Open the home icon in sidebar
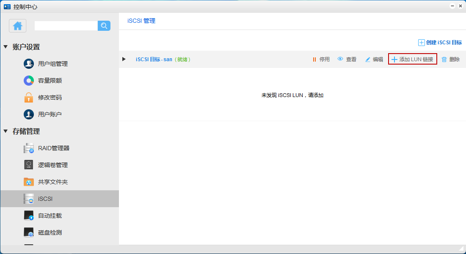This screenshot has width=466, height=254. point(17,26)
